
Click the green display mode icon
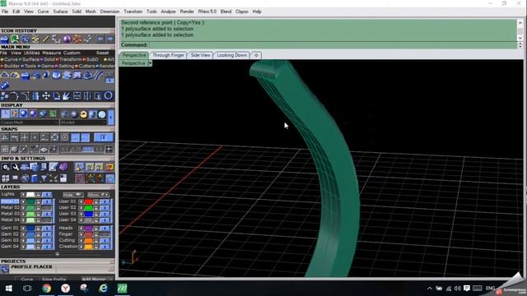pos(53,114)
